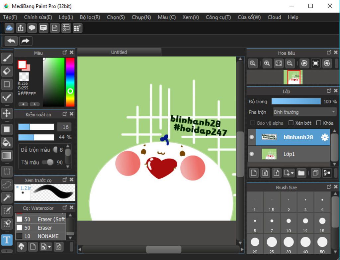Open the add layer dropdown arrow

292,173
